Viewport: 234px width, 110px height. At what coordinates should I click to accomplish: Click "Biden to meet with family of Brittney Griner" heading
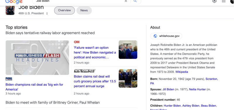pyautogui.click(x=53, y=102)
